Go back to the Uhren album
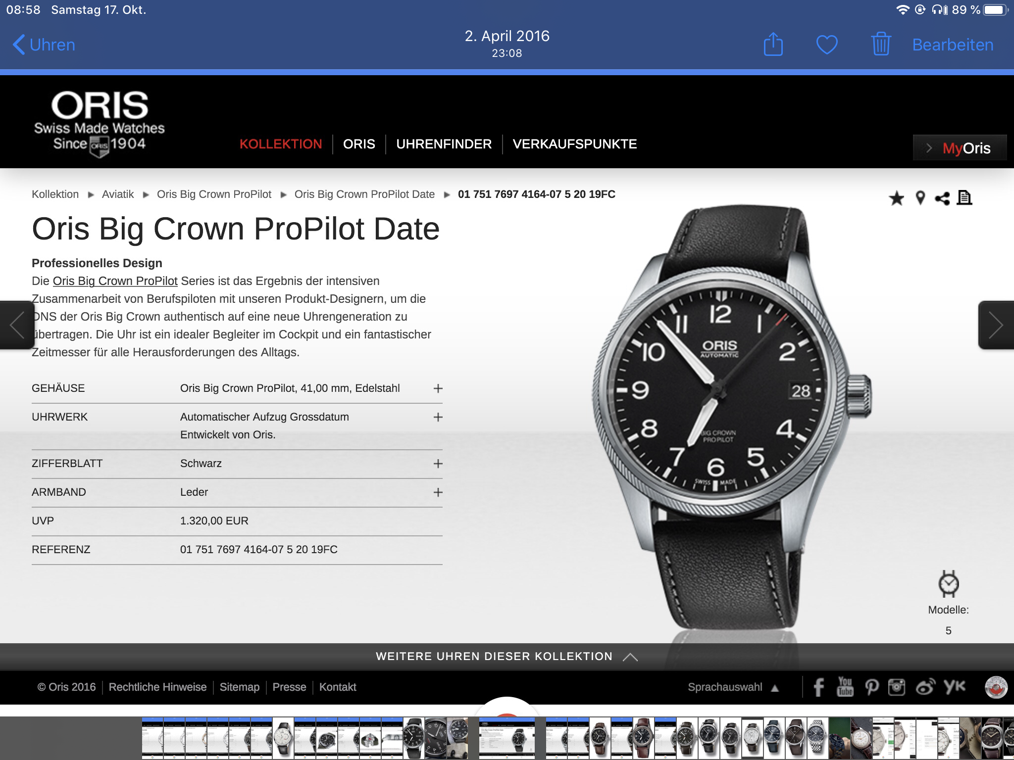Viewport: 1014px width, 760px height. tap(44, 45)
